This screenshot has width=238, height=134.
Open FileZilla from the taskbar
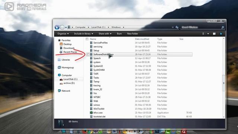[x=184, y=131]
